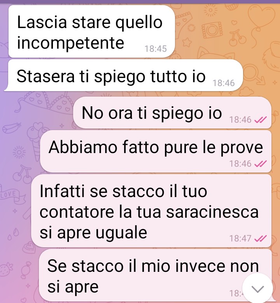
Task: Click the LOVE ribbon doodle on the wallpaper
Action: tap(12, 196)
